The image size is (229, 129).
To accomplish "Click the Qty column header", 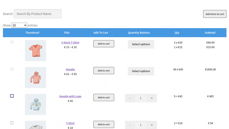I will pos(177,33).
